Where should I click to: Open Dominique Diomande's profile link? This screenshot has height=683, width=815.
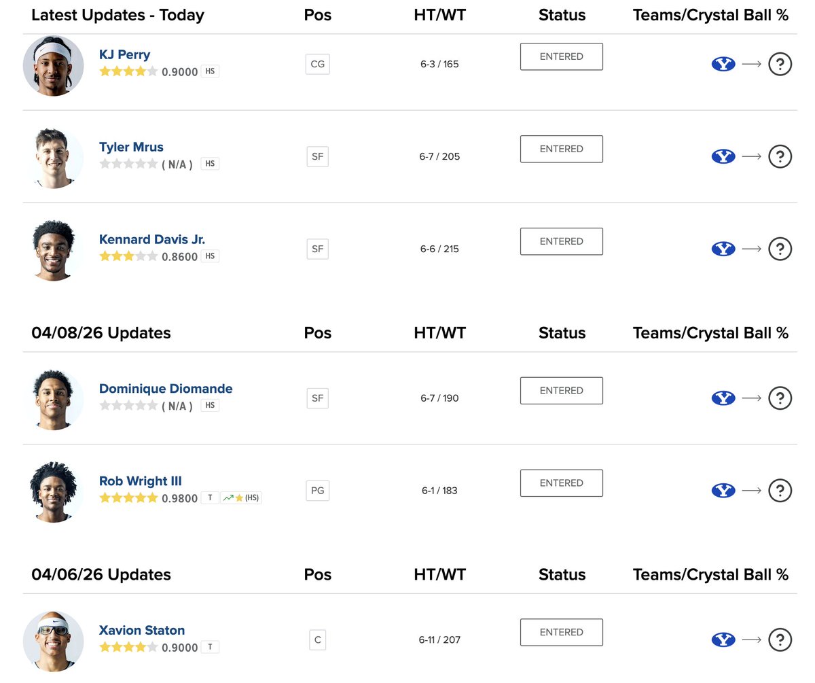click(166, 389)
